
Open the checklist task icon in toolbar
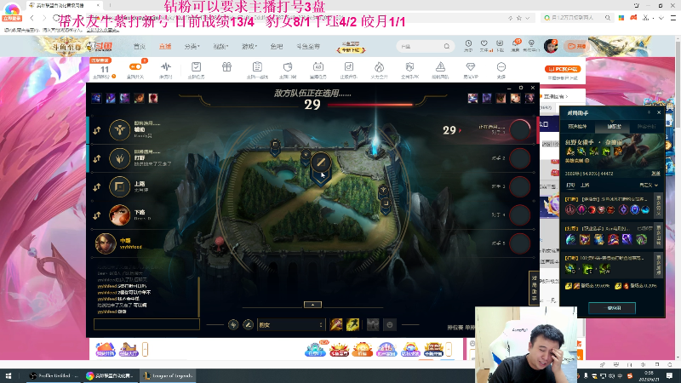tap(197, 67)
